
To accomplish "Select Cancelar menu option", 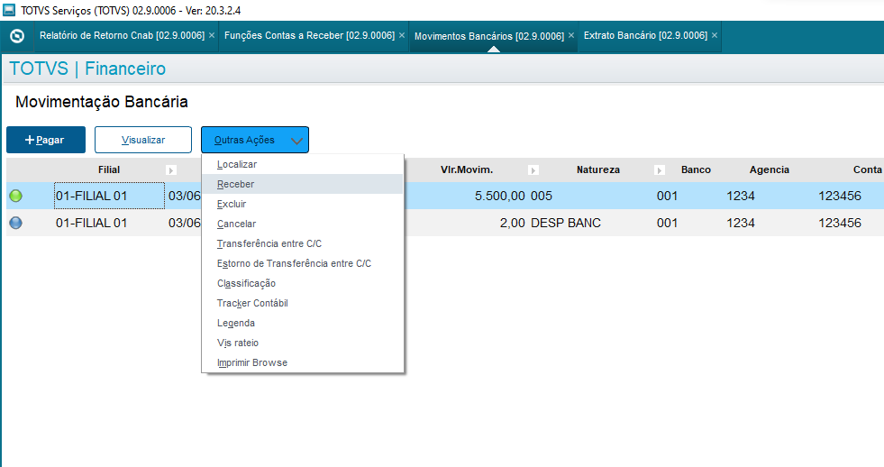I will (303, 224).
